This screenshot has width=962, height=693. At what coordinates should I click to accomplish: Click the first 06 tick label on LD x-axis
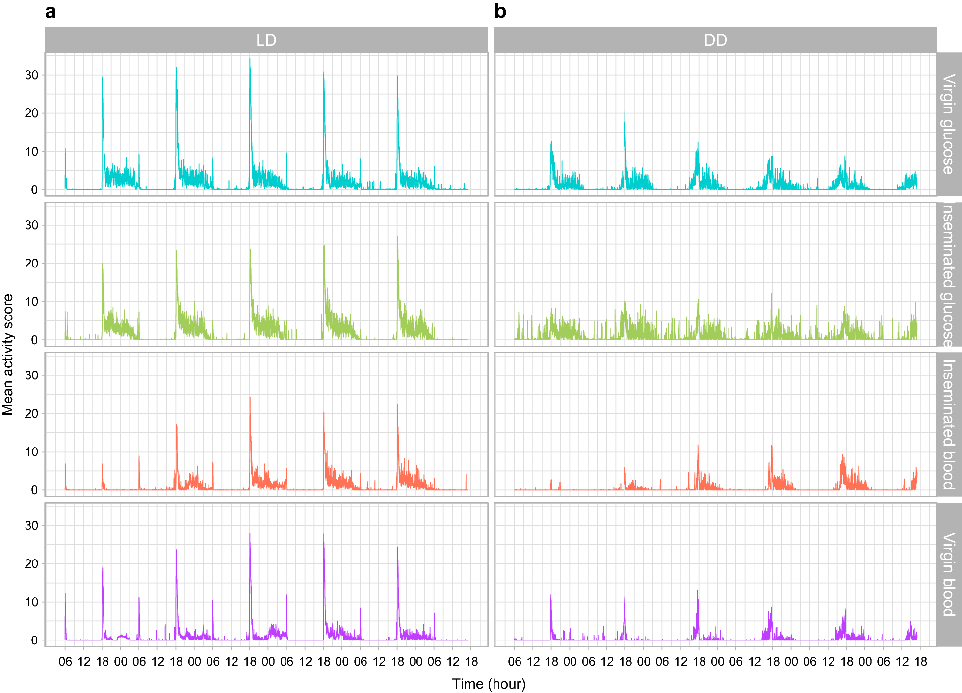pyautogui.click(x=65, y=662)
